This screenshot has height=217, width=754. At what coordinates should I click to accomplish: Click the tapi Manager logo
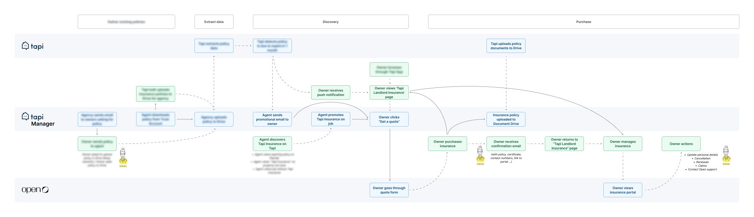pyautogui.click(x=38, y=120)
